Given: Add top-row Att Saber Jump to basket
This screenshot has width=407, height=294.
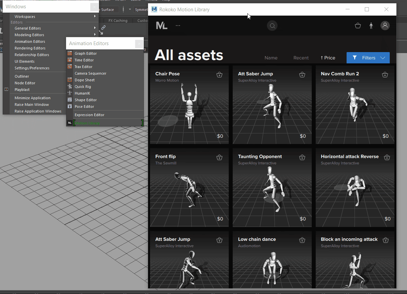Looking at the screenshot, I should click(302, 75).
